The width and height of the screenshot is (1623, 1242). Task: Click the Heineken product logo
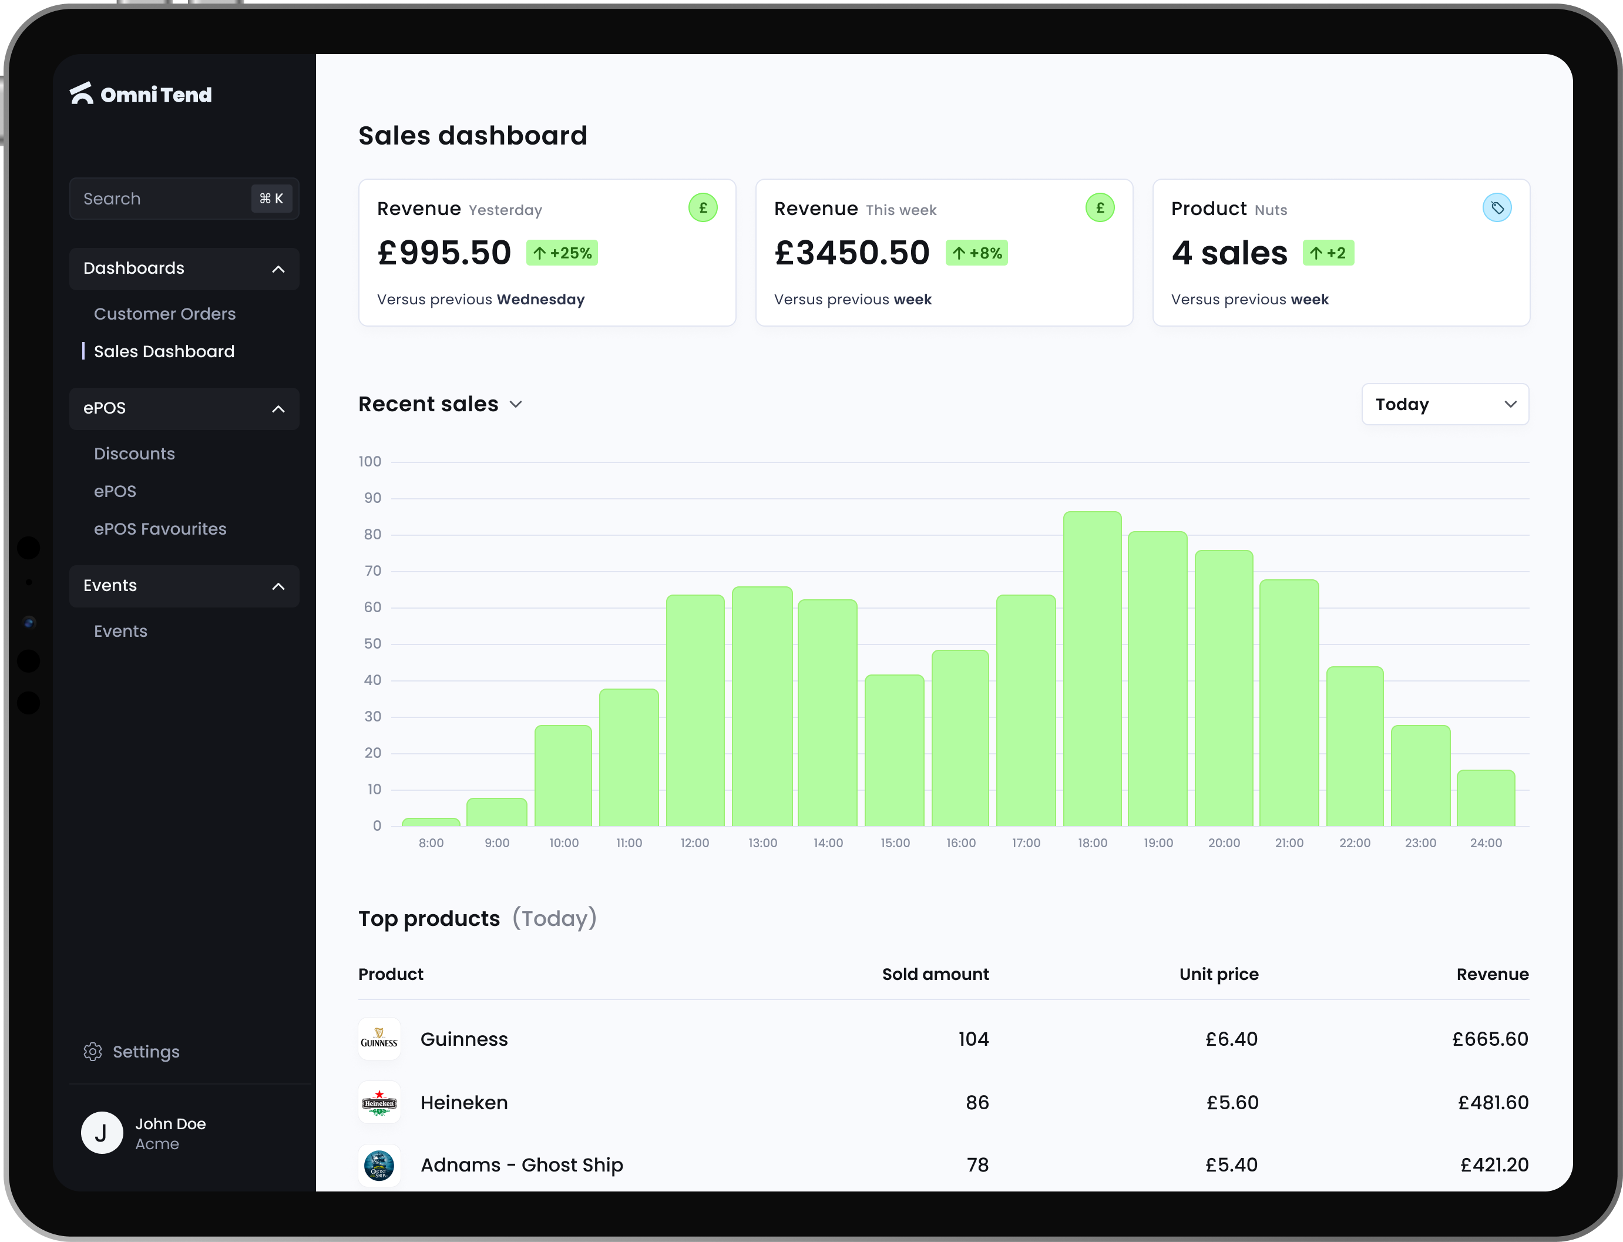pyautogui.click(x=379, y=1102)
